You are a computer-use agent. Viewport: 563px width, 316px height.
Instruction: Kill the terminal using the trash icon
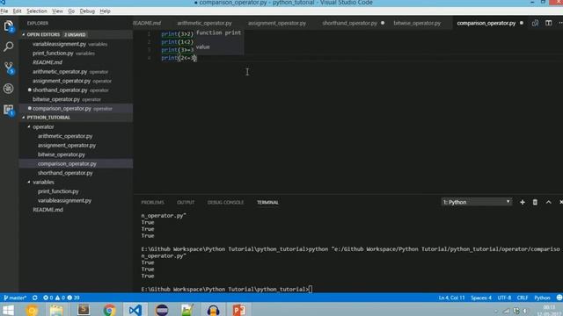(535, 202)
